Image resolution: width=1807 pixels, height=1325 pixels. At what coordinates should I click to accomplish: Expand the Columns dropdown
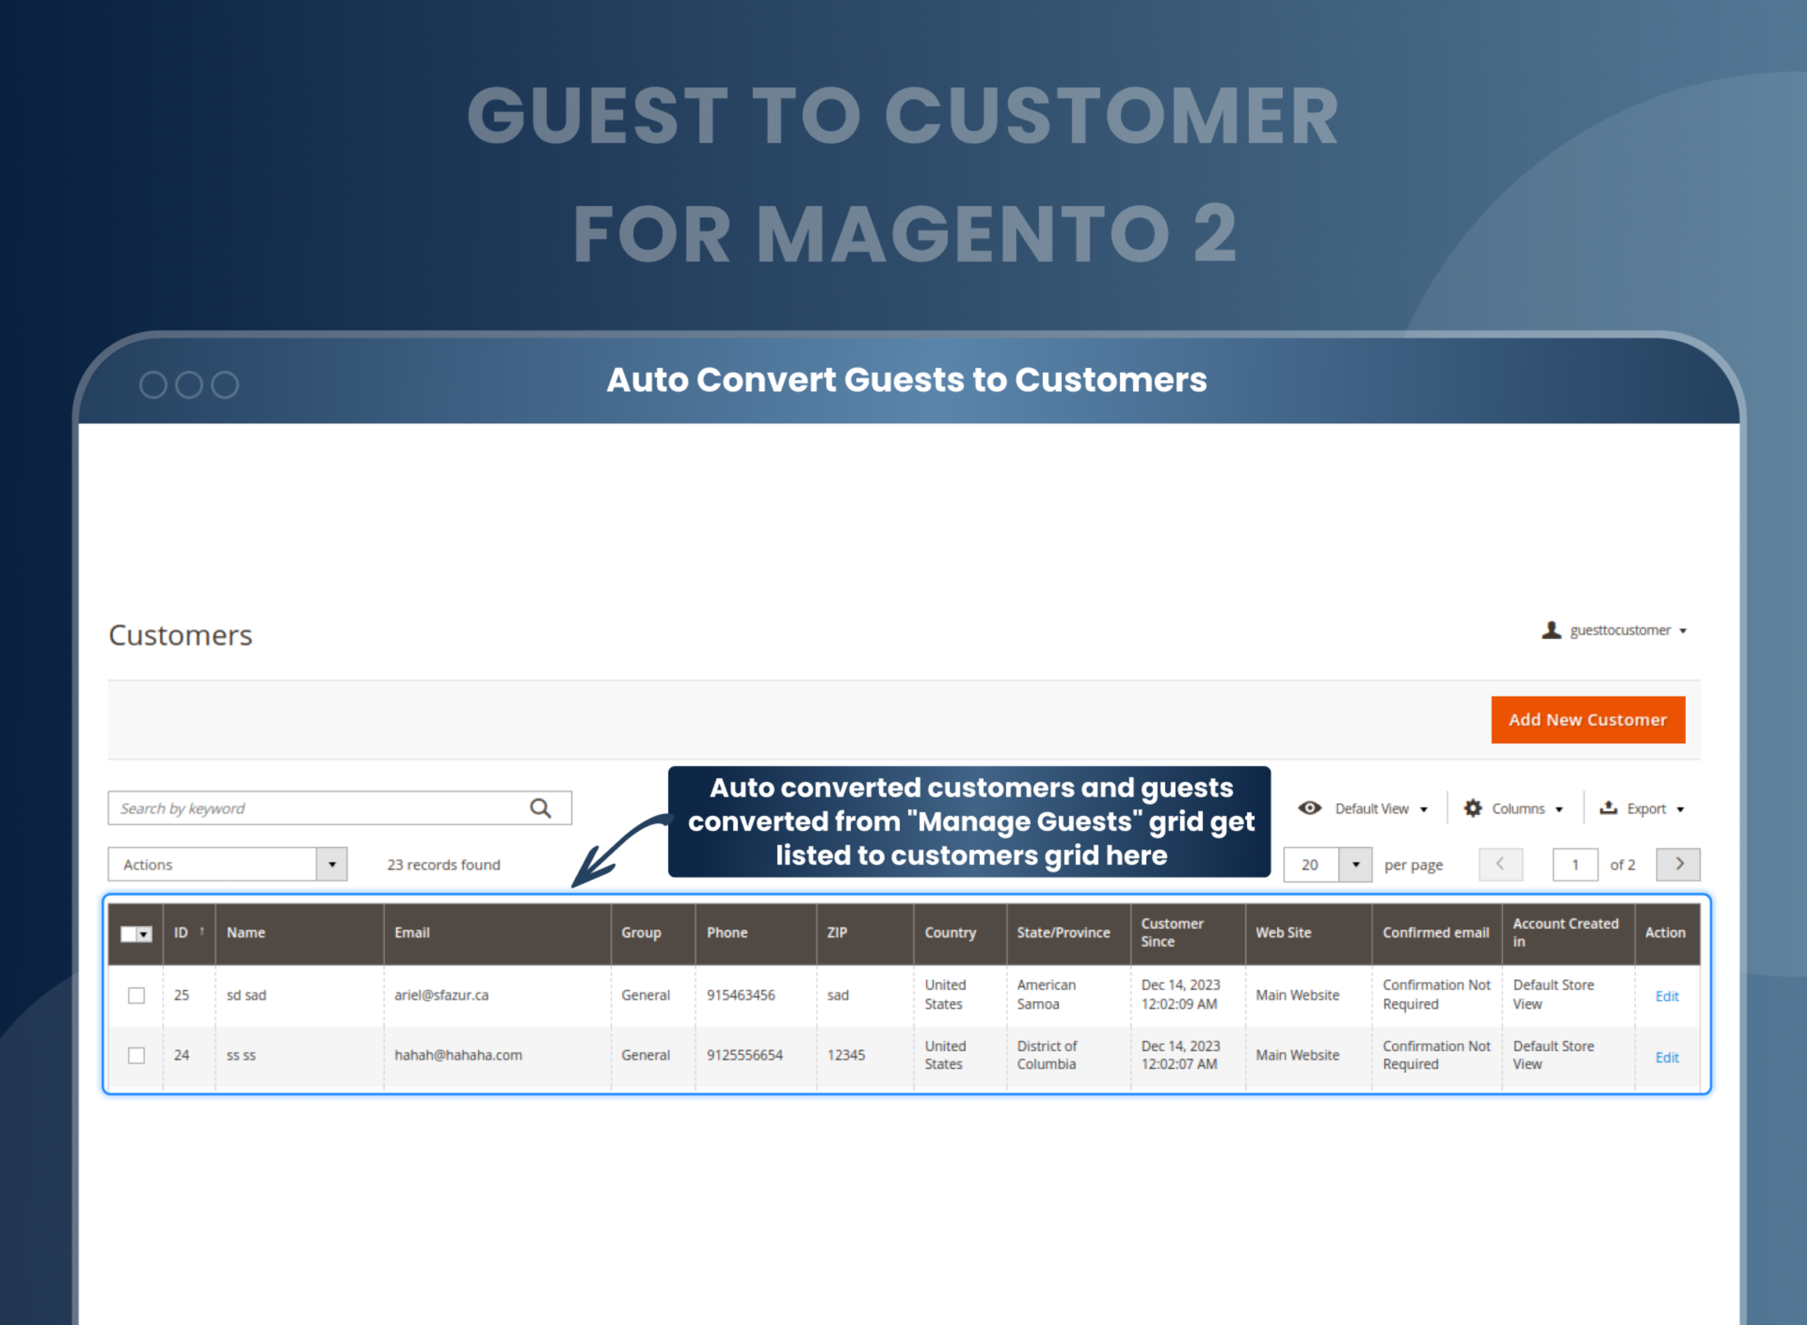pos(1559,809)
